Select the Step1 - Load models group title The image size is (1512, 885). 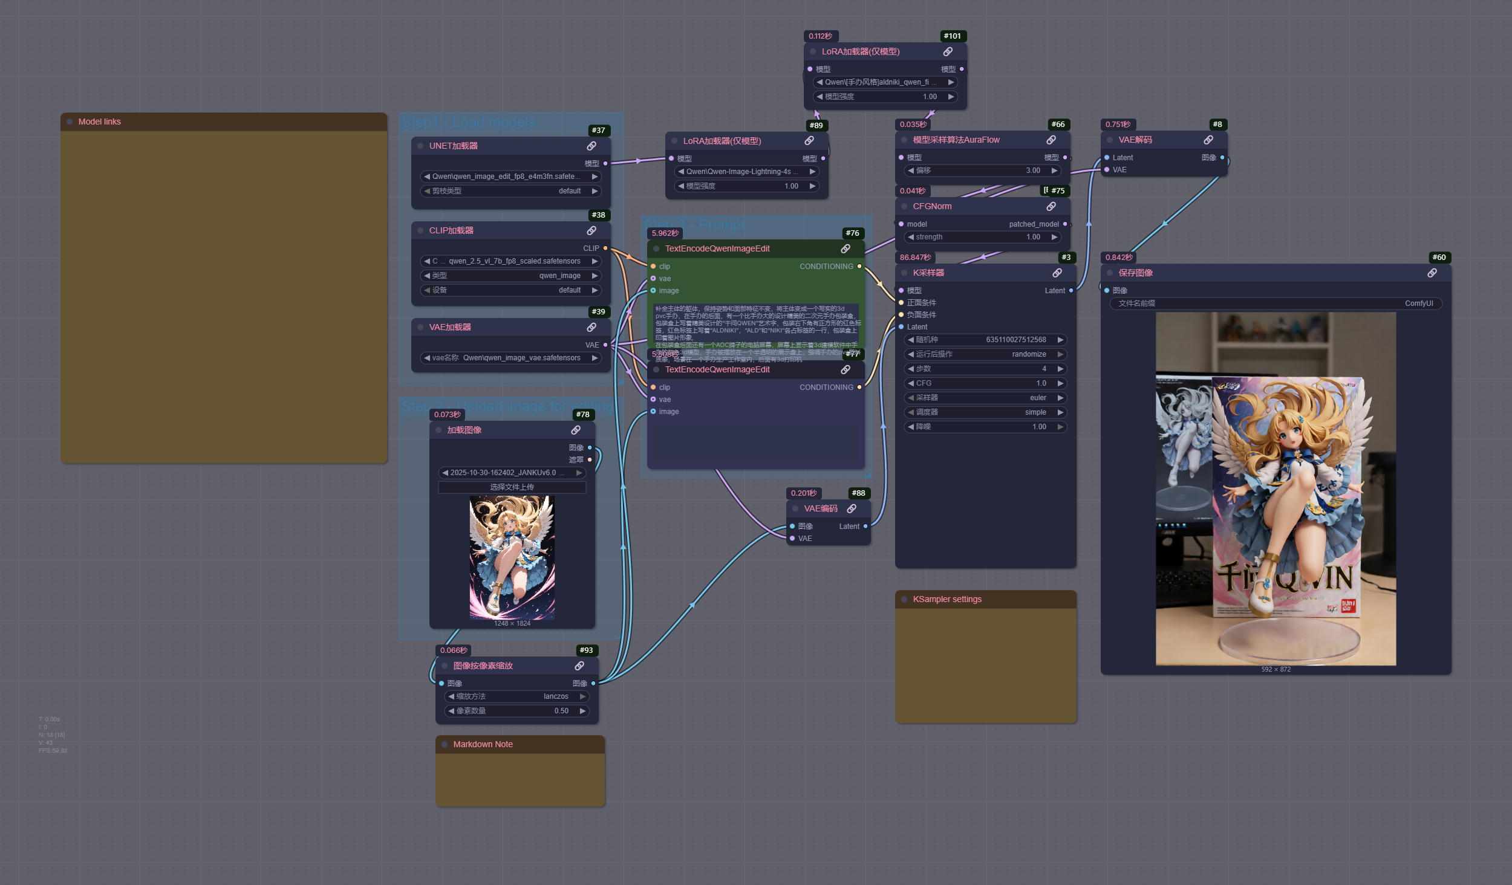(x=468, y=122)
